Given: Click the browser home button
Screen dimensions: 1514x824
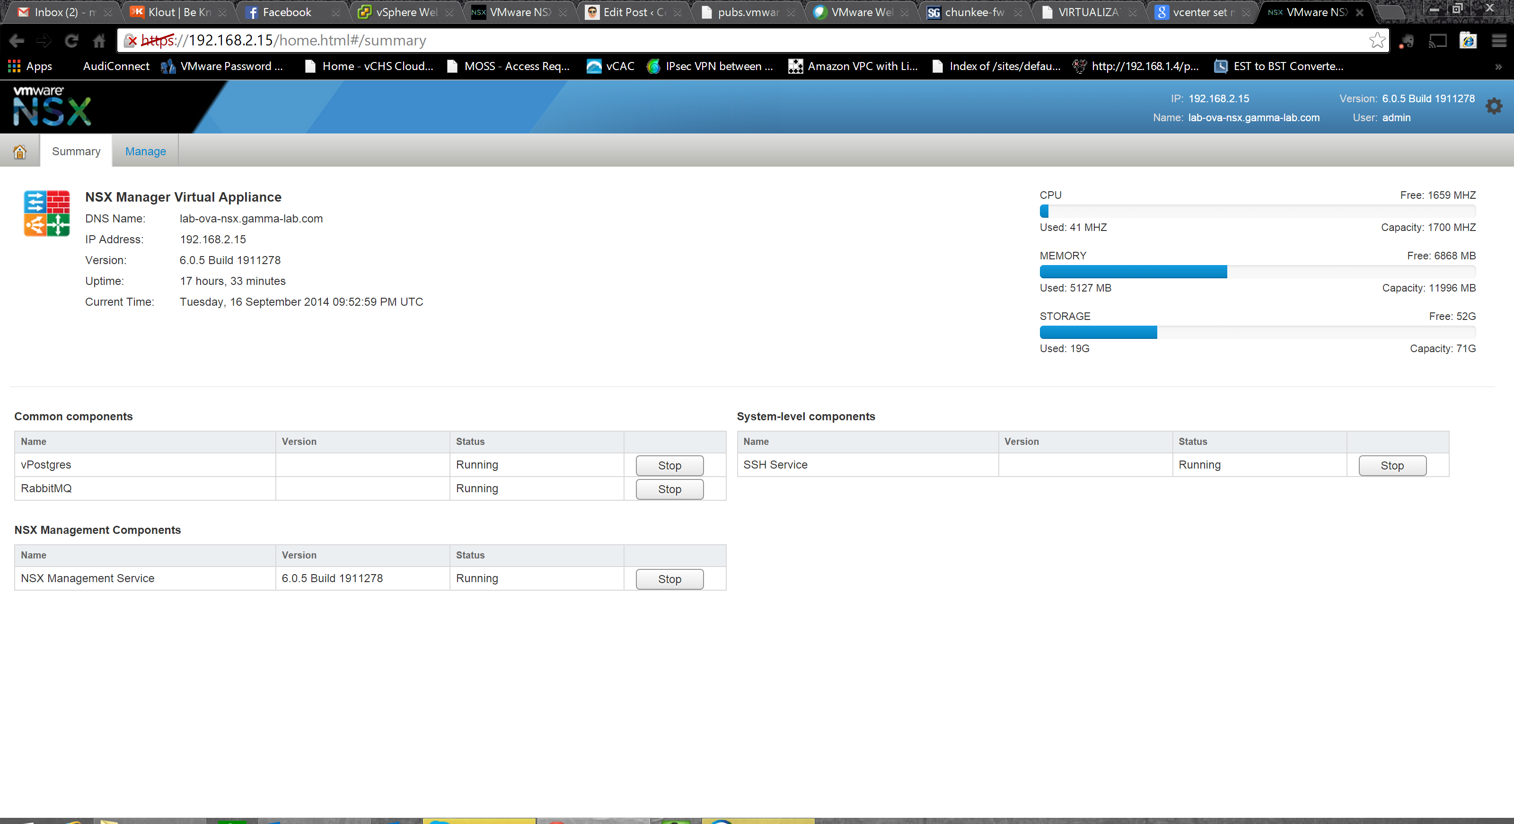Looking at the screenshot, I should coord(99,41).
